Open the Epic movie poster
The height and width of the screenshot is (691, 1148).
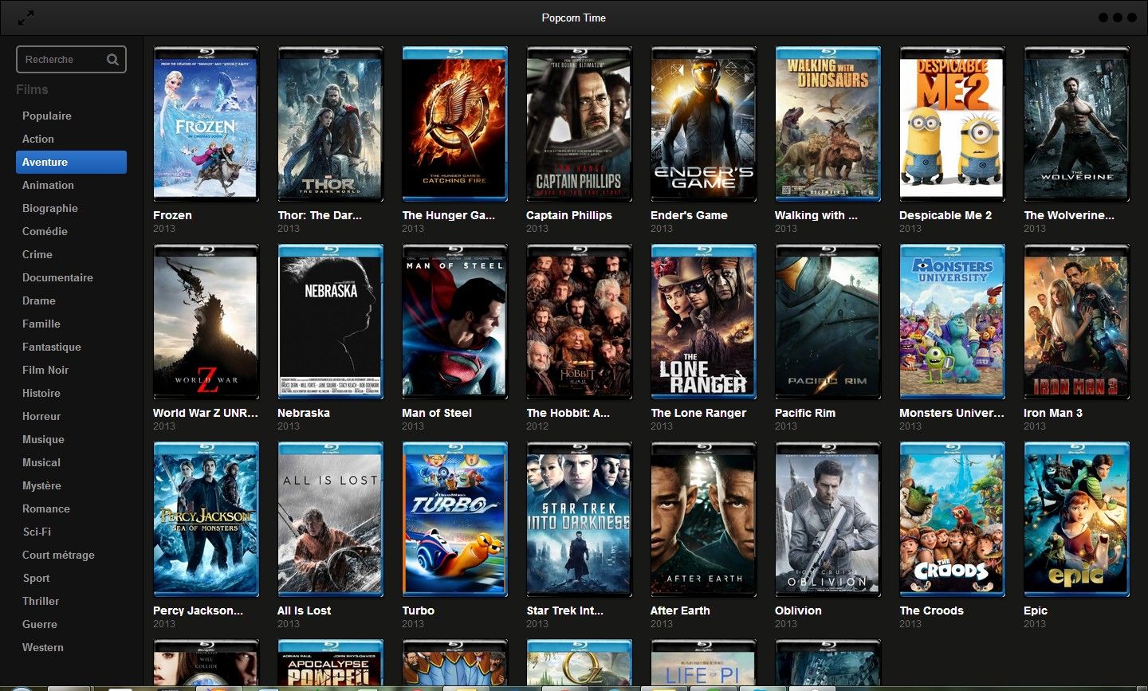pos(1076,519)
